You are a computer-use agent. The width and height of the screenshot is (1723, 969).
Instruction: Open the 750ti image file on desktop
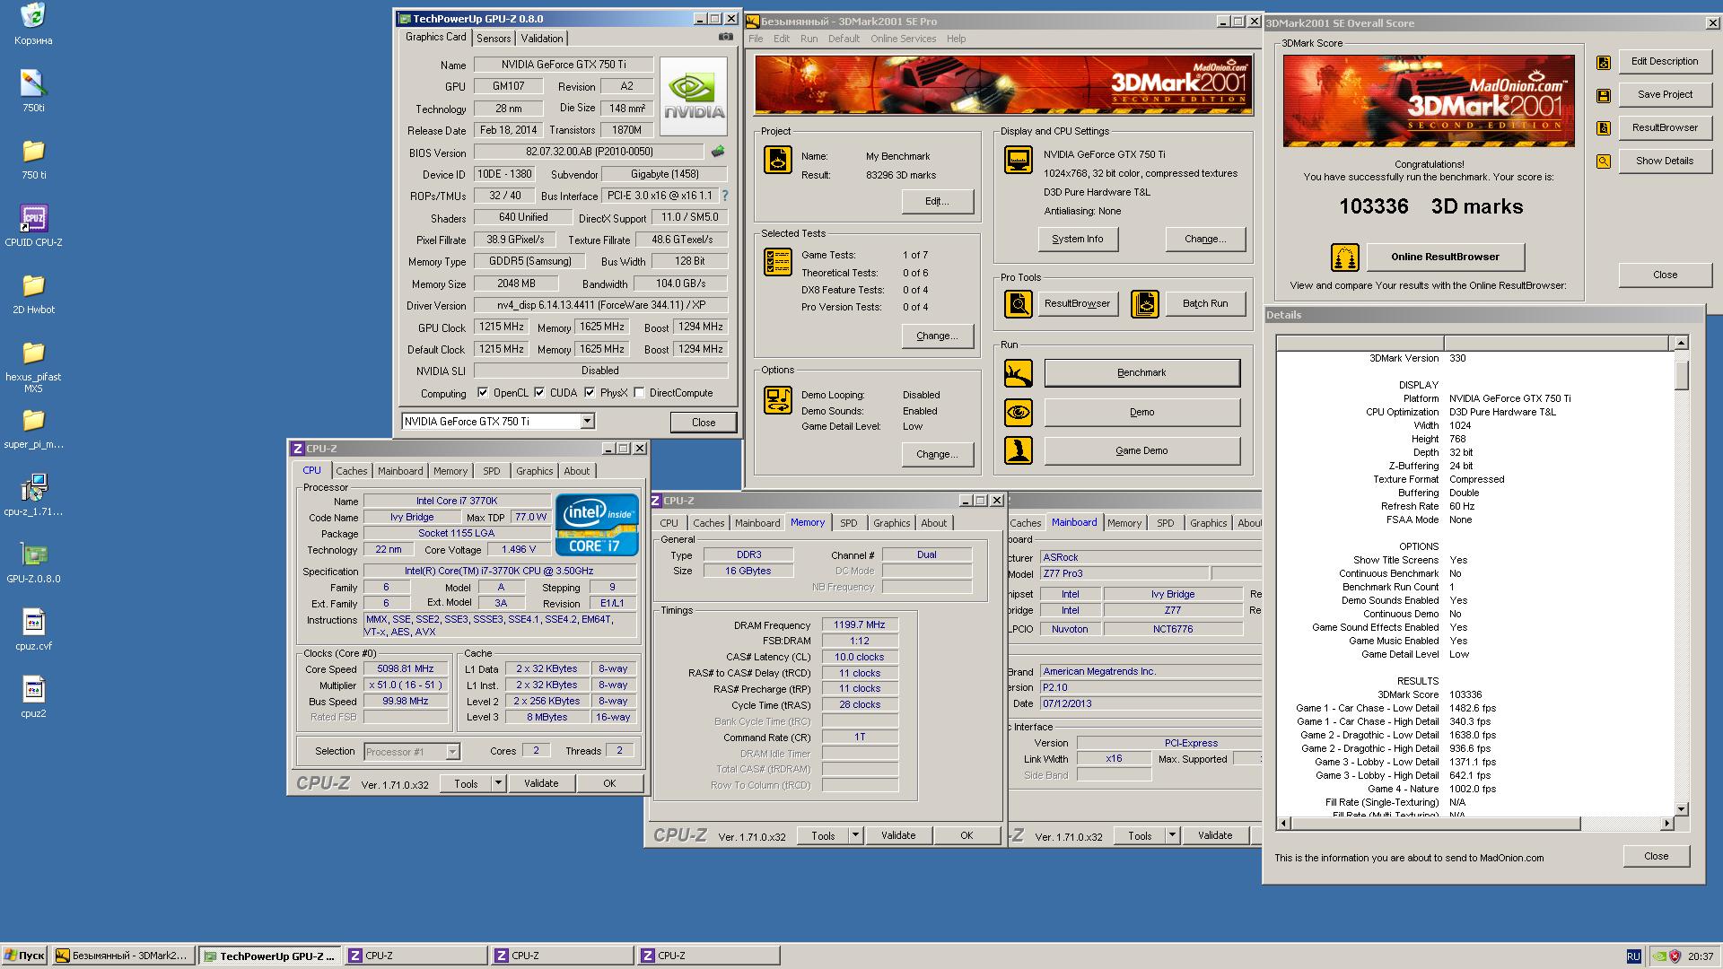(x=33, y=83)
